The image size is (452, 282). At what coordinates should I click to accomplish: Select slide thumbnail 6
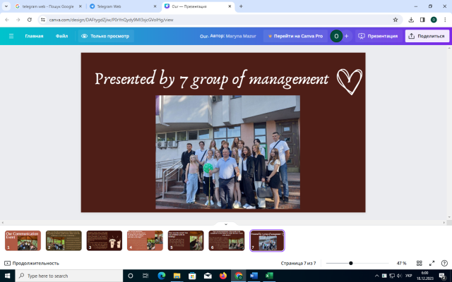click(x=227, y=240)
